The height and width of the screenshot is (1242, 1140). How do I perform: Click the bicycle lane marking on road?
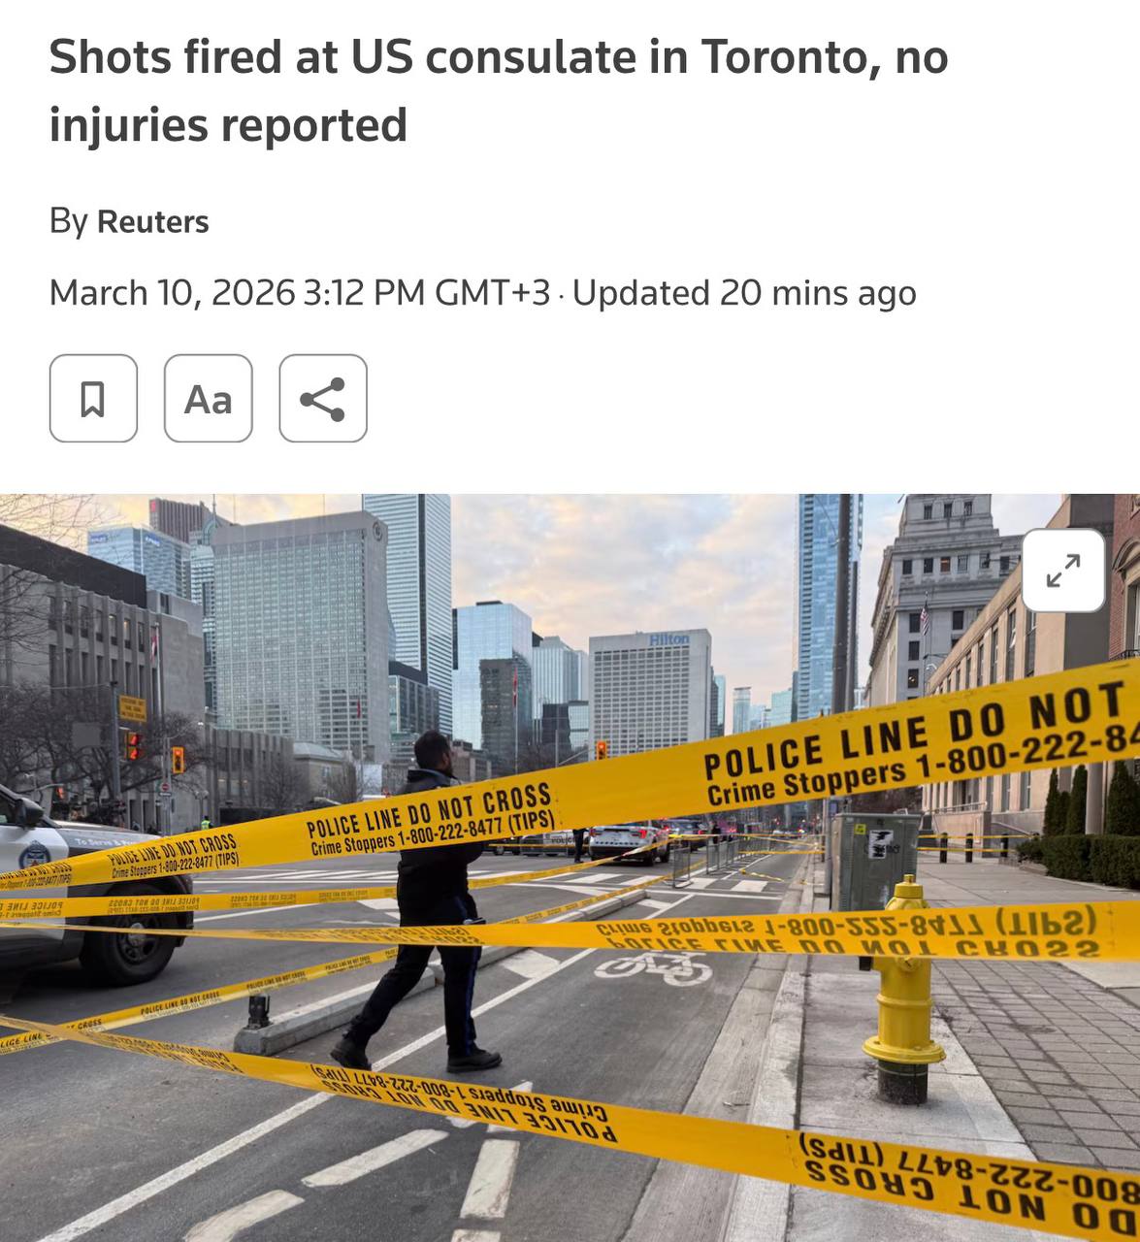pyautogui.click(x=654, y=966)
